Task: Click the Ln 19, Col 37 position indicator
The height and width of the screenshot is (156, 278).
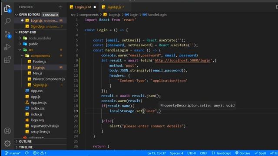Action: pos(156,153)
